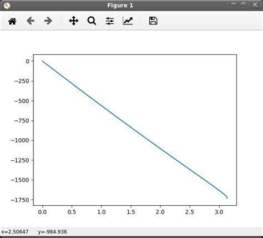Click the x-axis tick label '0.0'
Image resolution: width=263 pixels, height=238 pixels.
[x=42, y=212]
